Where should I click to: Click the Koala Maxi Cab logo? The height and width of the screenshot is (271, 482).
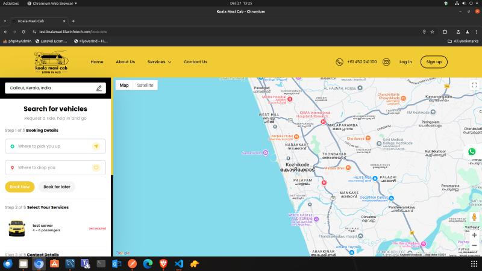[51, 62]
